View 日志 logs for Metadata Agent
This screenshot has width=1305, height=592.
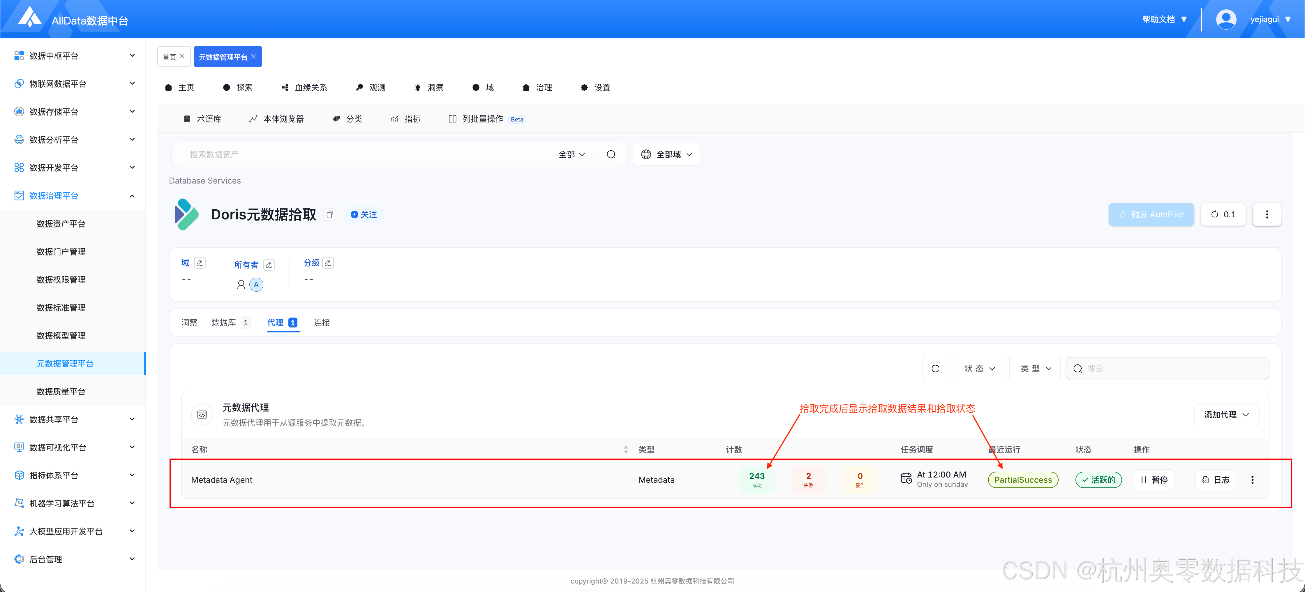(1216, 480)
